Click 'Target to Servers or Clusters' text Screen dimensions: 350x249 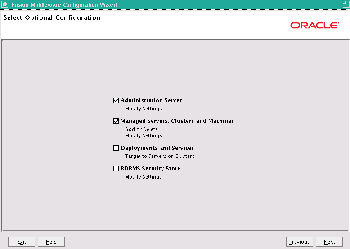click(160, 156)
